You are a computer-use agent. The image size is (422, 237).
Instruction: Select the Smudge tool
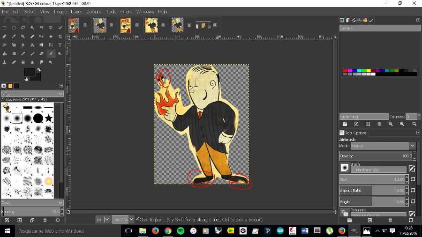[41, 62]
